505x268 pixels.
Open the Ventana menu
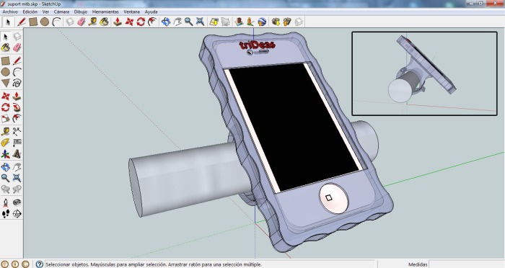tap(132, 12)
